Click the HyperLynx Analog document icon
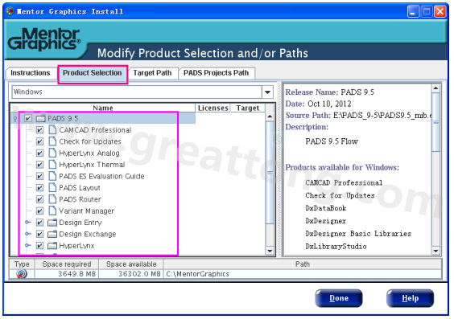 pos(52,153)
